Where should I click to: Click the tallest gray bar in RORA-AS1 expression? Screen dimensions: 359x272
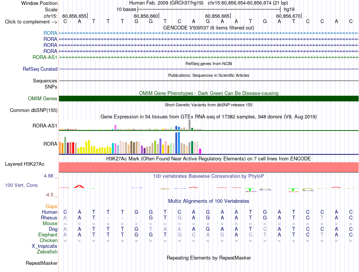point(190,125)
